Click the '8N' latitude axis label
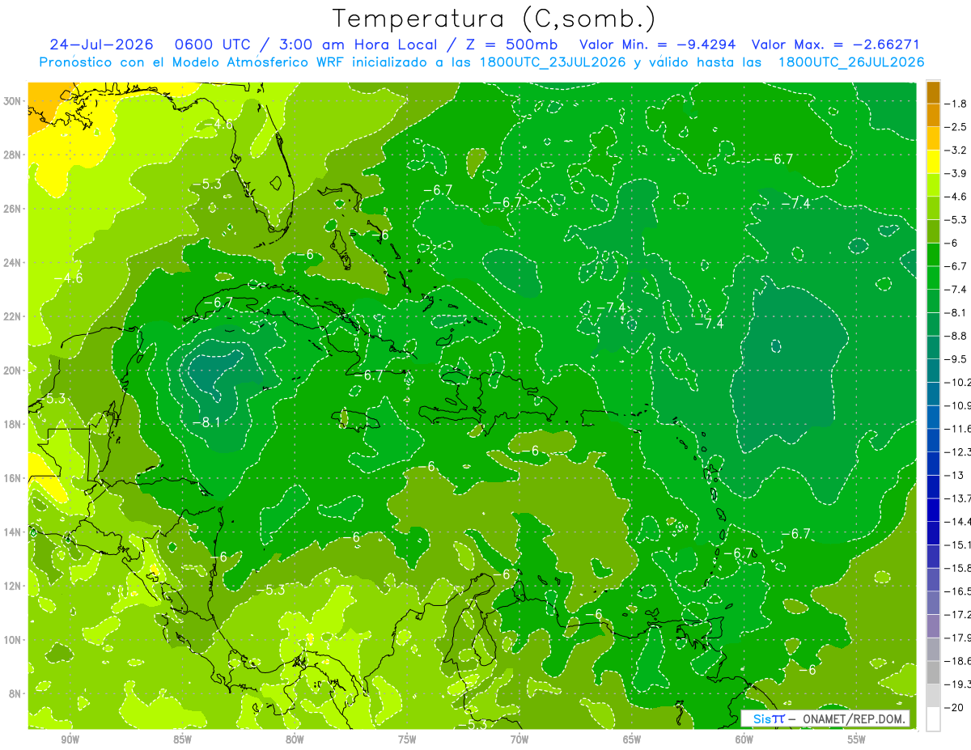 16,693
